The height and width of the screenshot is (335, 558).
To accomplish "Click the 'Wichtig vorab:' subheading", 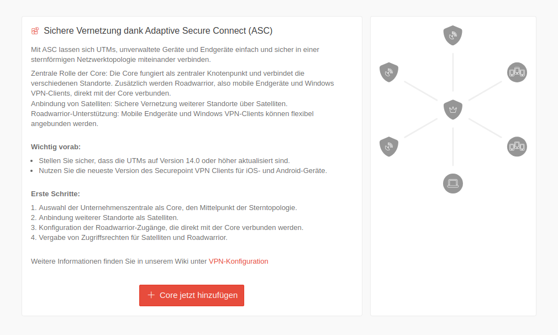I will click(56, 147).
